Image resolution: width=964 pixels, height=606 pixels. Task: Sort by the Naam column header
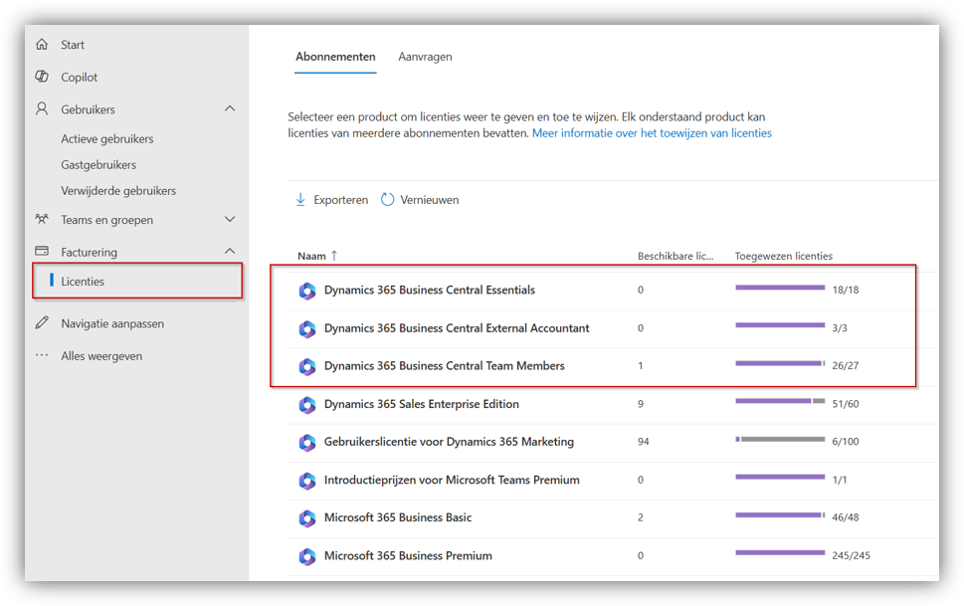pos(311,256)
